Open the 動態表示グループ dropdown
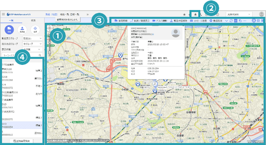Image resolution: width=266 pixels, height=145 pixels. 32,38
